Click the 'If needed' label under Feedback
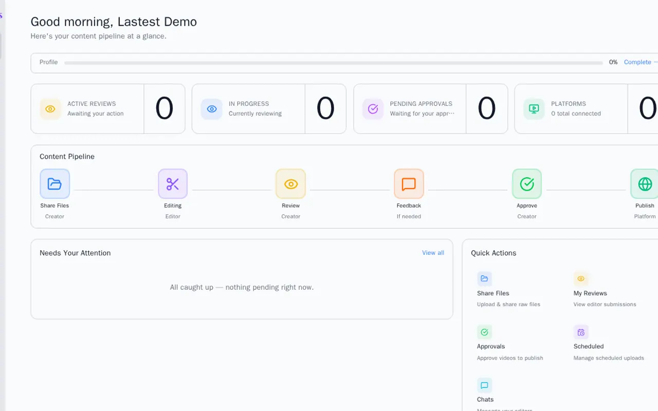 [x=409, y=216]
